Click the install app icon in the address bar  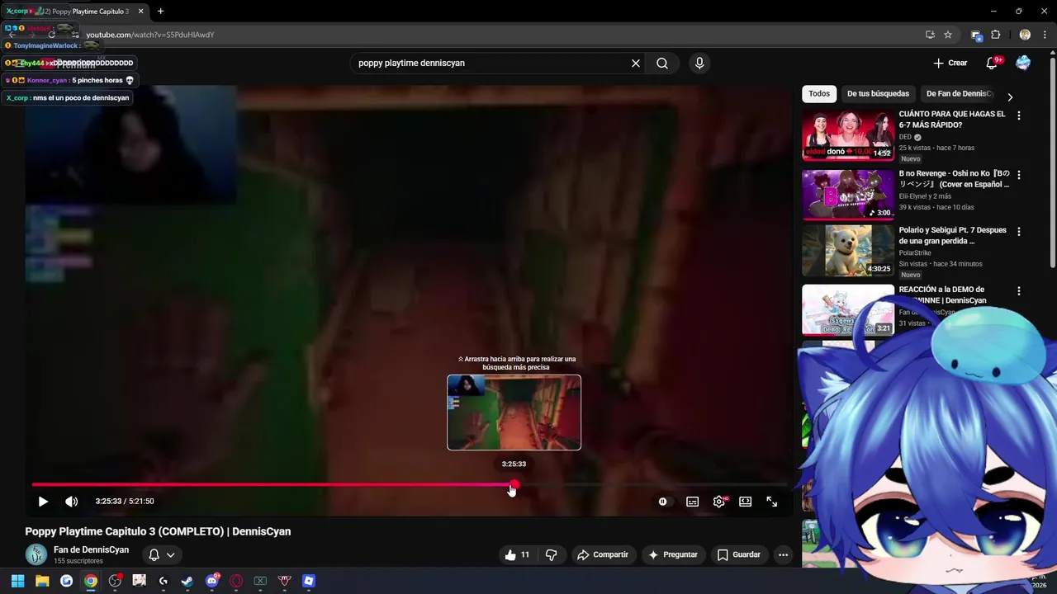click(930, 35)
